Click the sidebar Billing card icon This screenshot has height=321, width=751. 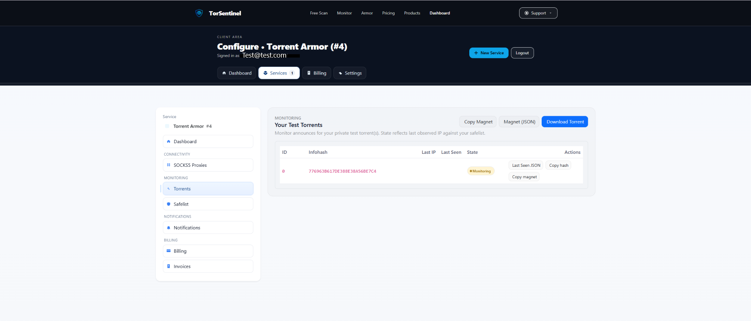169,251
